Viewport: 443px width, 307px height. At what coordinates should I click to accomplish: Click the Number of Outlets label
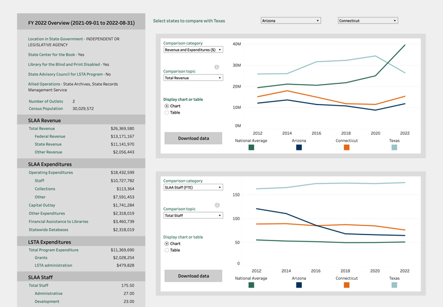click(x=46, y=102)
